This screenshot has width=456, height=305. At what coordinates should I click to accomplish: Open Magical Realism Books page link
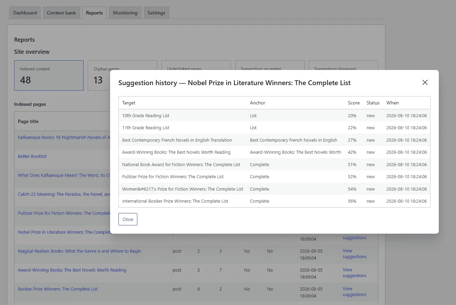[x=79, y=251]
